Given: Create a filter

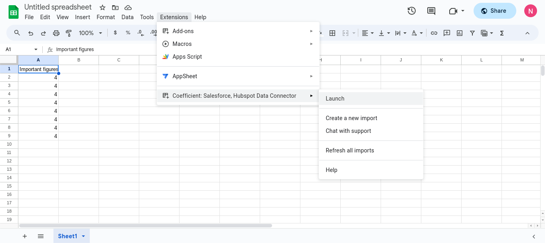Looking at the screenshot, I should pos(472,33).
